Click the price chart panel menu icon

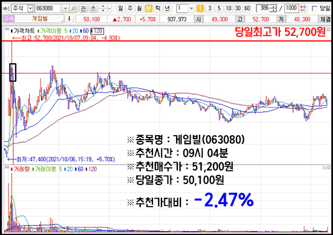click(x=7, y=29)
